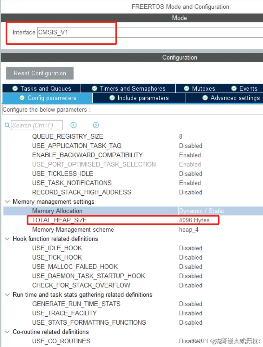Image resolution: width=263 pixels, height=347 pixels.
Task: Select USE_IDLE_HOOK parameter
Action: click(x=57, y=248)
